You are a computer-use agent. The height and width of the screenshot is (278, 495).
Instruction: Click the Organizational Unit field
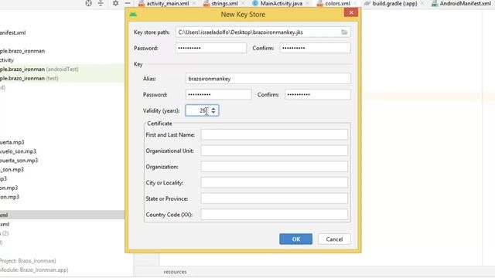274,151
